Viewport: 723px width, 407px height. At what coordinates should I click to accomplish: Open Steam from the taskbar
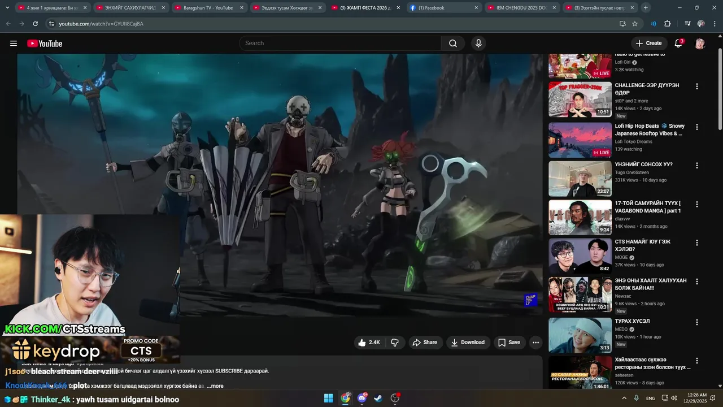pos(378,399)
